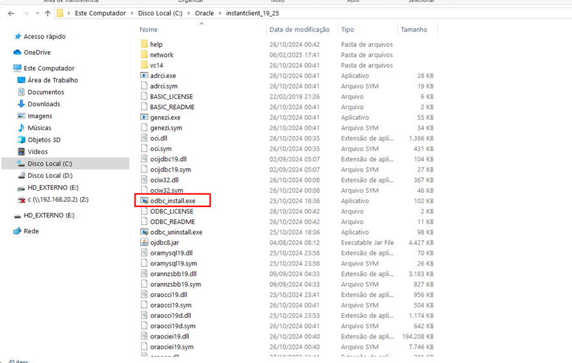Select disconnected network drive (Z:) icon
This screenshot has width=572, height=363.
click(x=21, y=200)
